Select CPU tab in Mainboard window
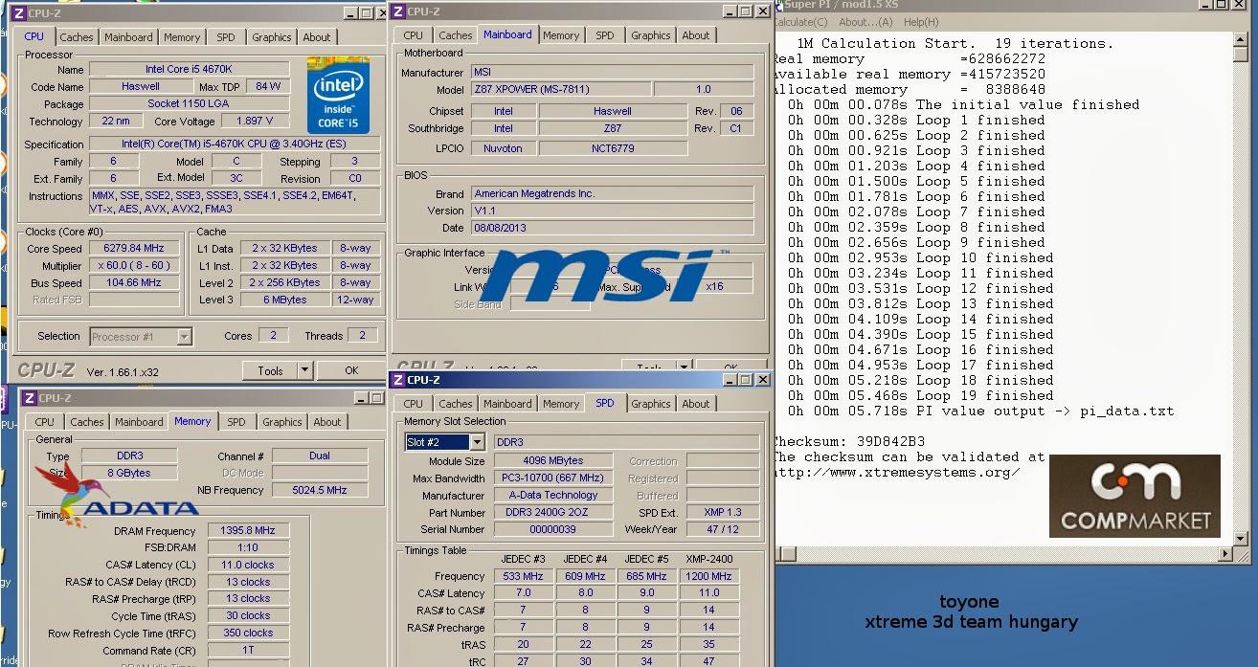This screenshot has height=667, width=1258. [x=414, y=35]
